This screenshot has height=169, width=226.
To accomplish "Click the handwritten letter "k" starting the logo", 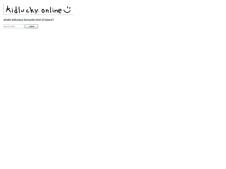I will [x=8, y=10].
